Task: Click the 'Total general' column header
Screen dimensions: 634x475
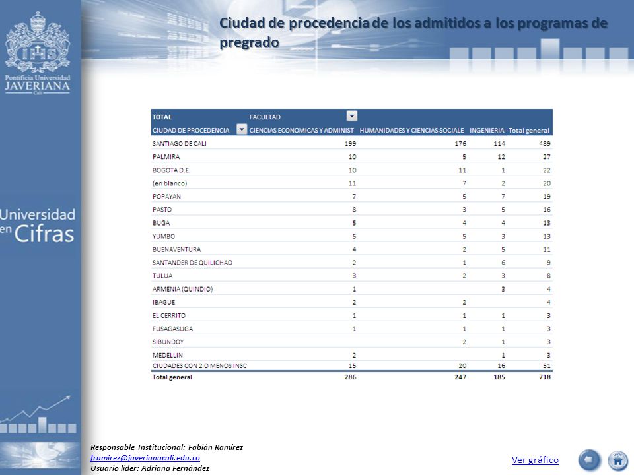Action: (x=529, y=131)
